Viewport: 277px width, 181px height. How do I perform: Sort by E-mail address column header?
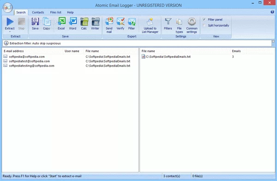33,51
